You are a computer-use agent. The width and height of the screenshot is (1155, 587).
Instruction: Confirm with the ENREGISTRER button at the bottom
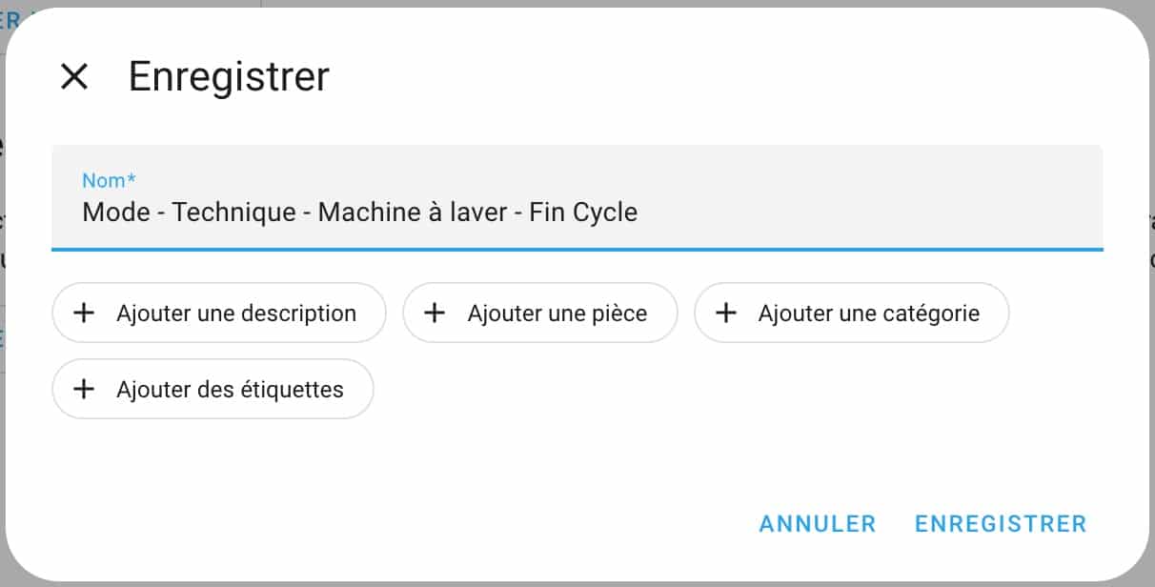click(1001, 523)
